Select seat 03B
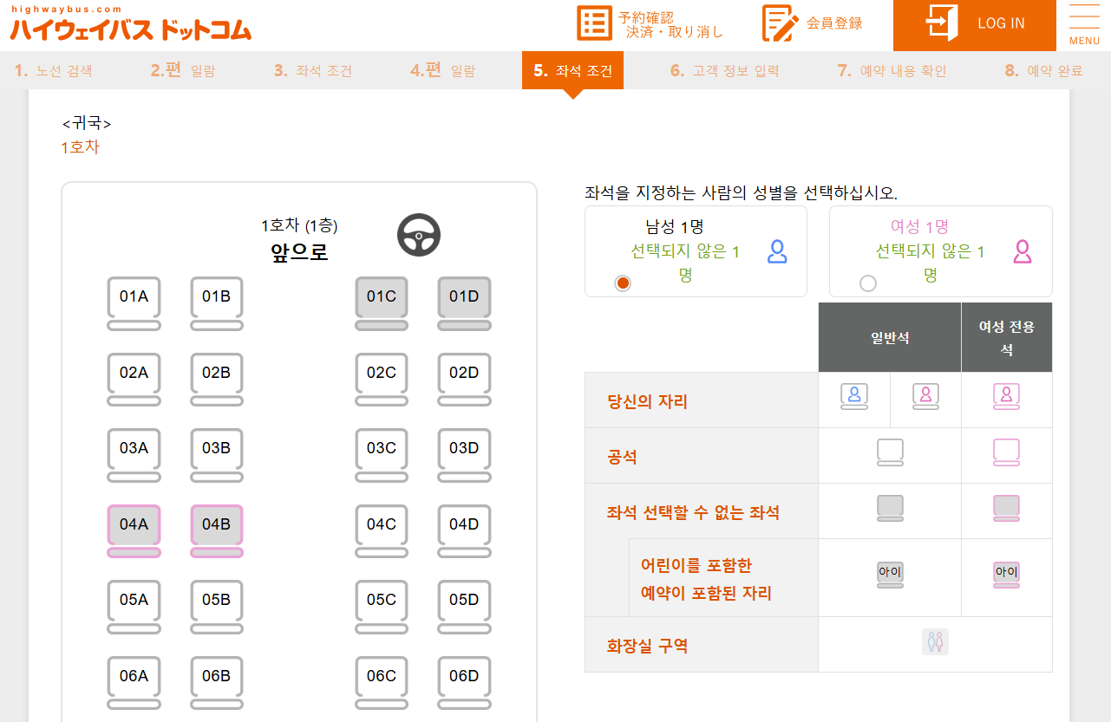Screen dimensions: 1111x722 coord(216,455)
